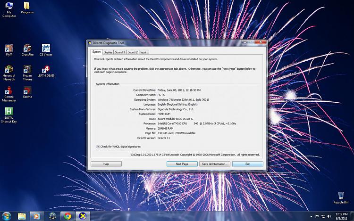Open the Programs folder on the desktop

(27, 8)
